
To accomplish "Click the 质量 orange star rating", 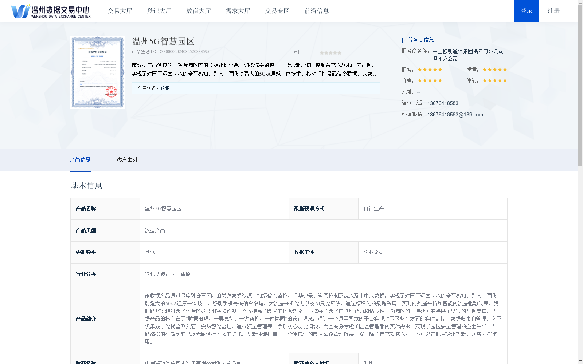I will (x=495, y=70).
